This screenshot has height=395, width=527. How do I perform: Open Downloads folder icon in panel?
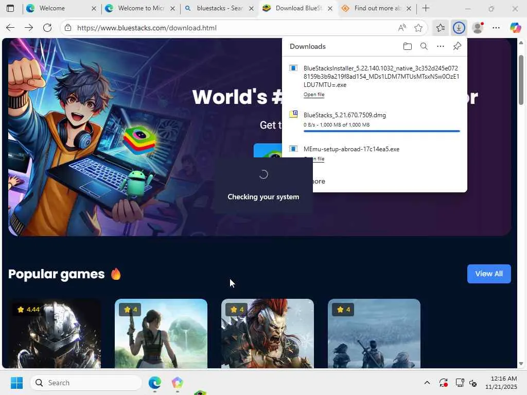pyautogui.click(x=408, y=46)
